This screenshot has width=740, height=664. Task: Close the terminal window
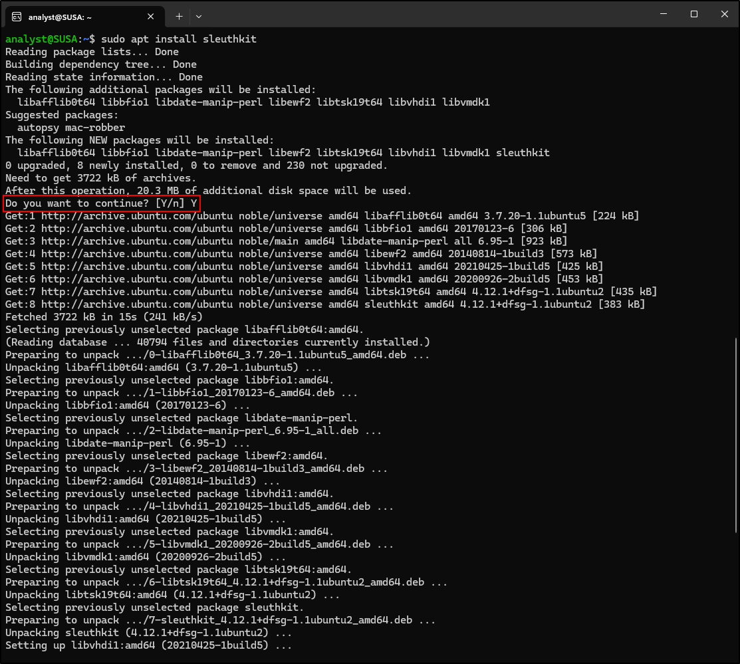(x=725, y=14)
